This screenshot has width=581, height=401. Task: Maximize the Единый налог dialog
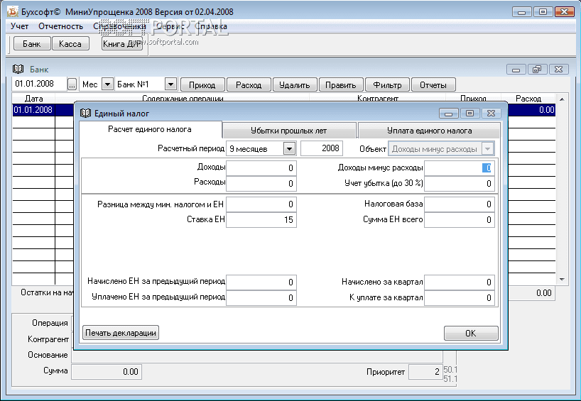tap(469, 114)
